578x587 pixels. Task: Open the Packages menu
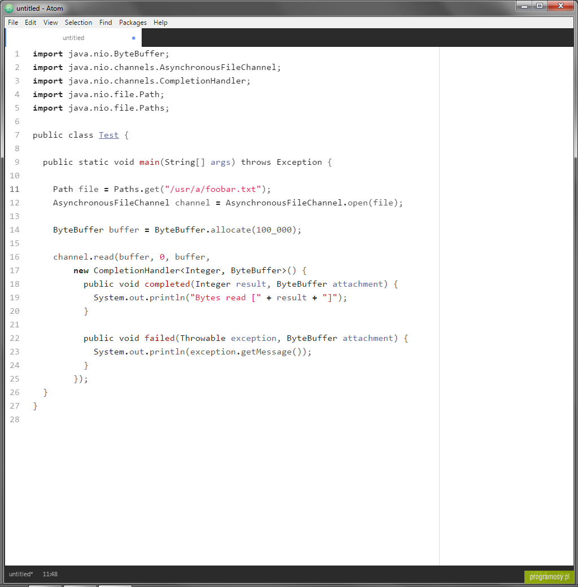[x=133, y=23]
